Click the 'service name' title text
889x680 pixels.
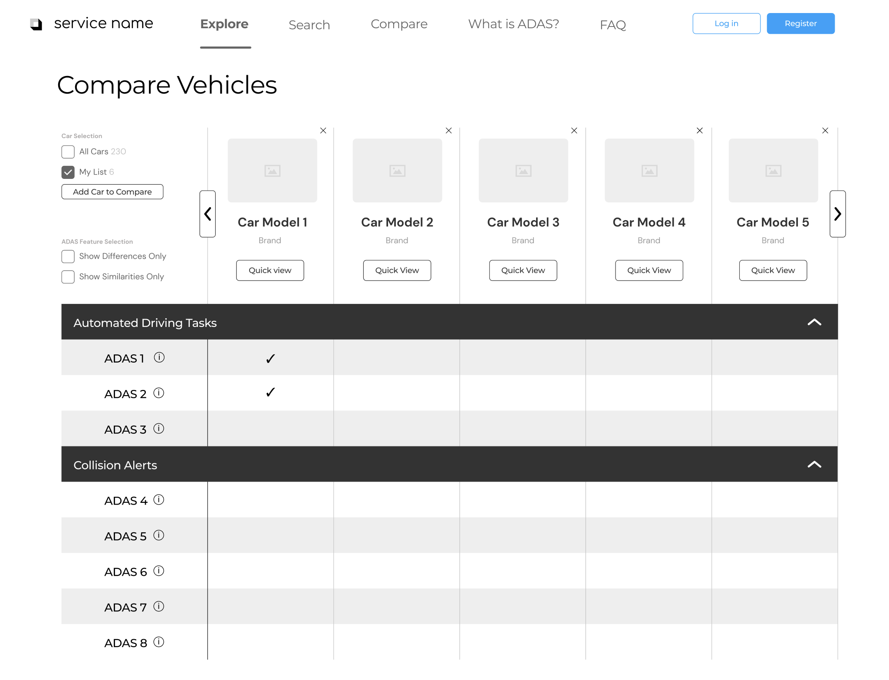pos(103,23)
